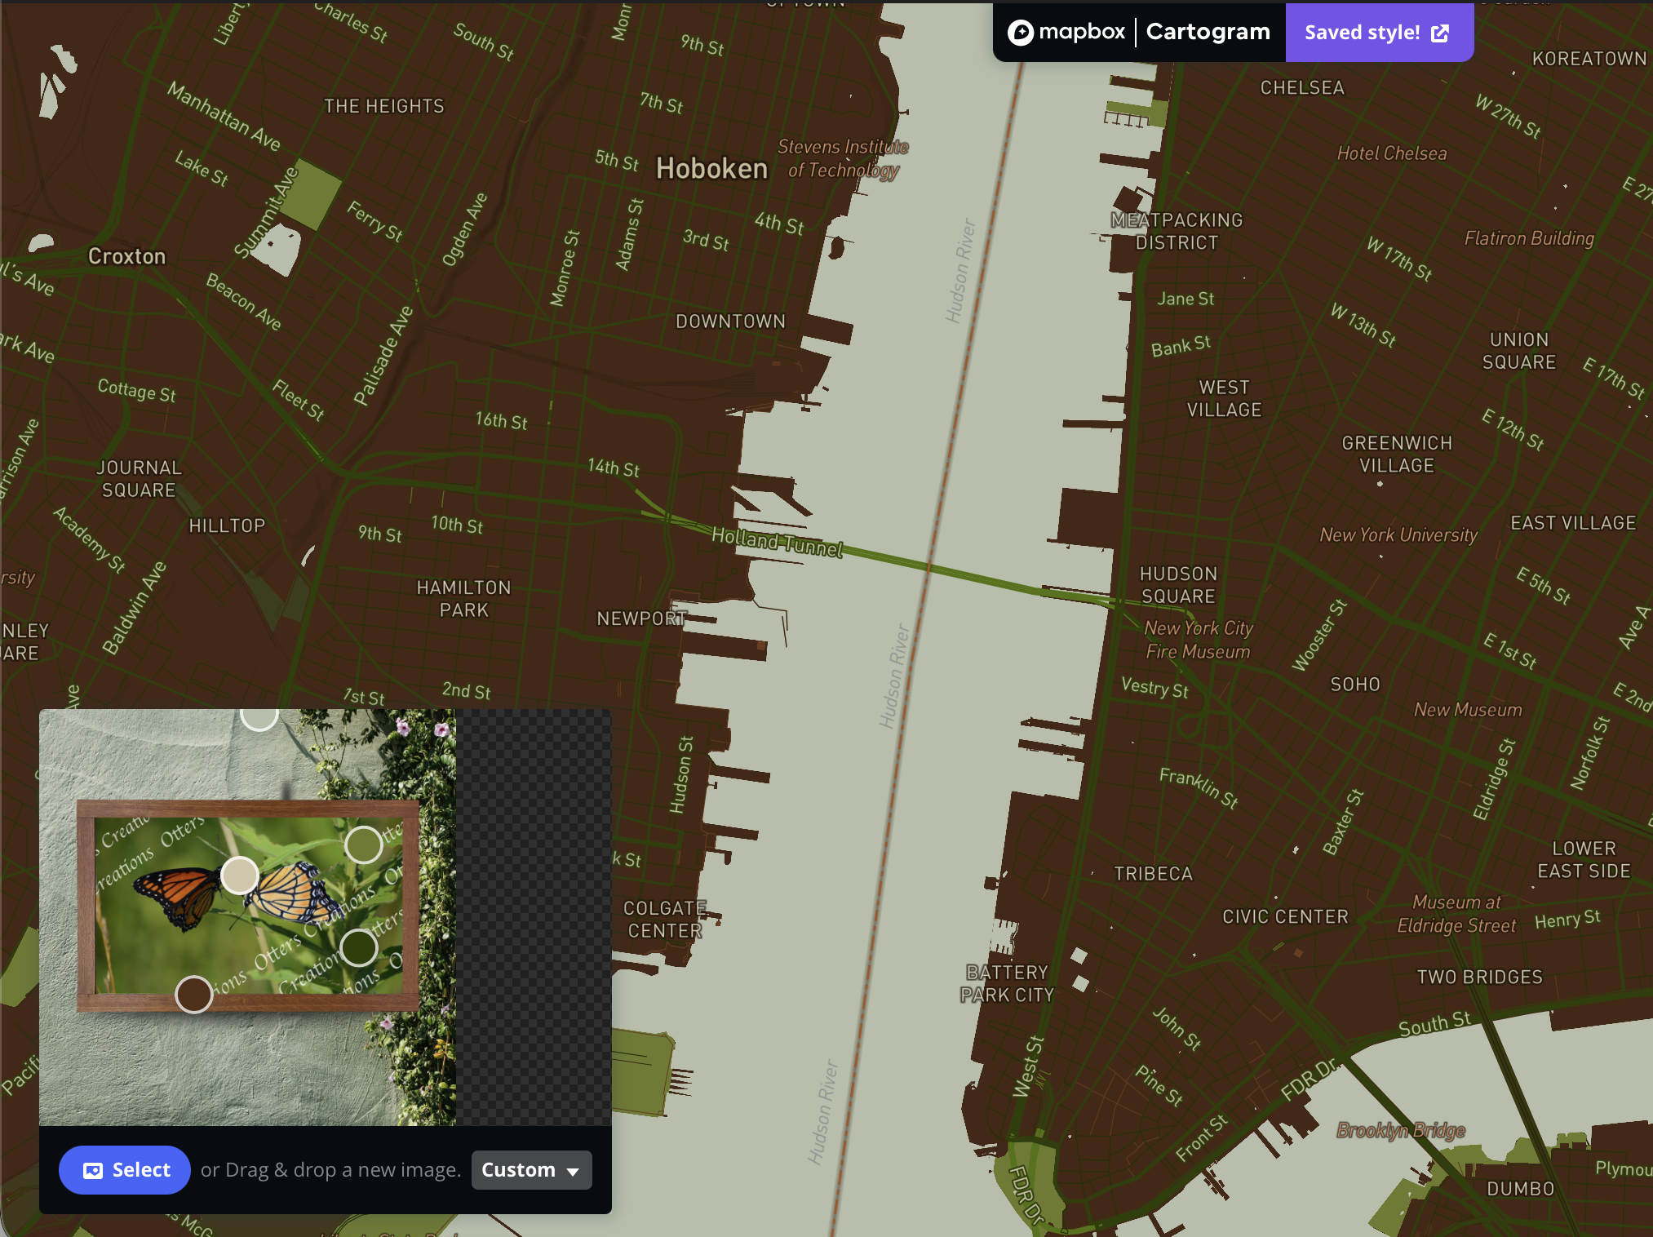Select the light picker circle above the photo frame

tap(259, 720)
